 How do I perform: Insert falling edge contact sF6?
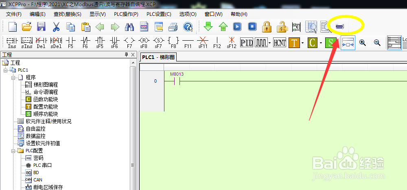point(114,43)
